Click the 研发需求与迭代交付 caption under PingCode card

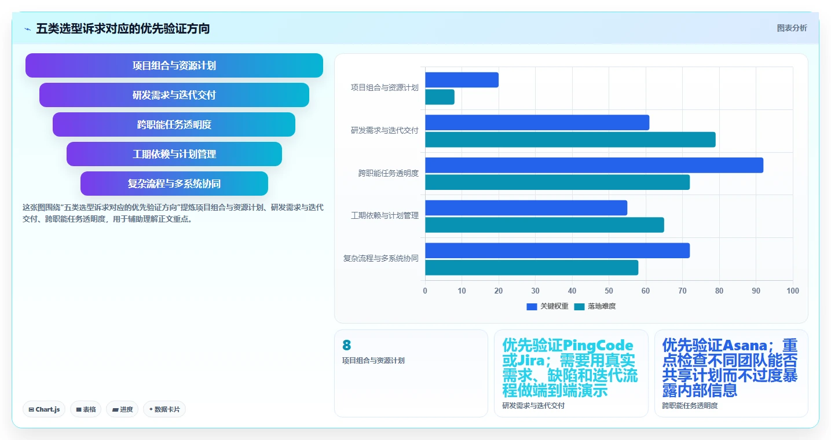(533, 406)
